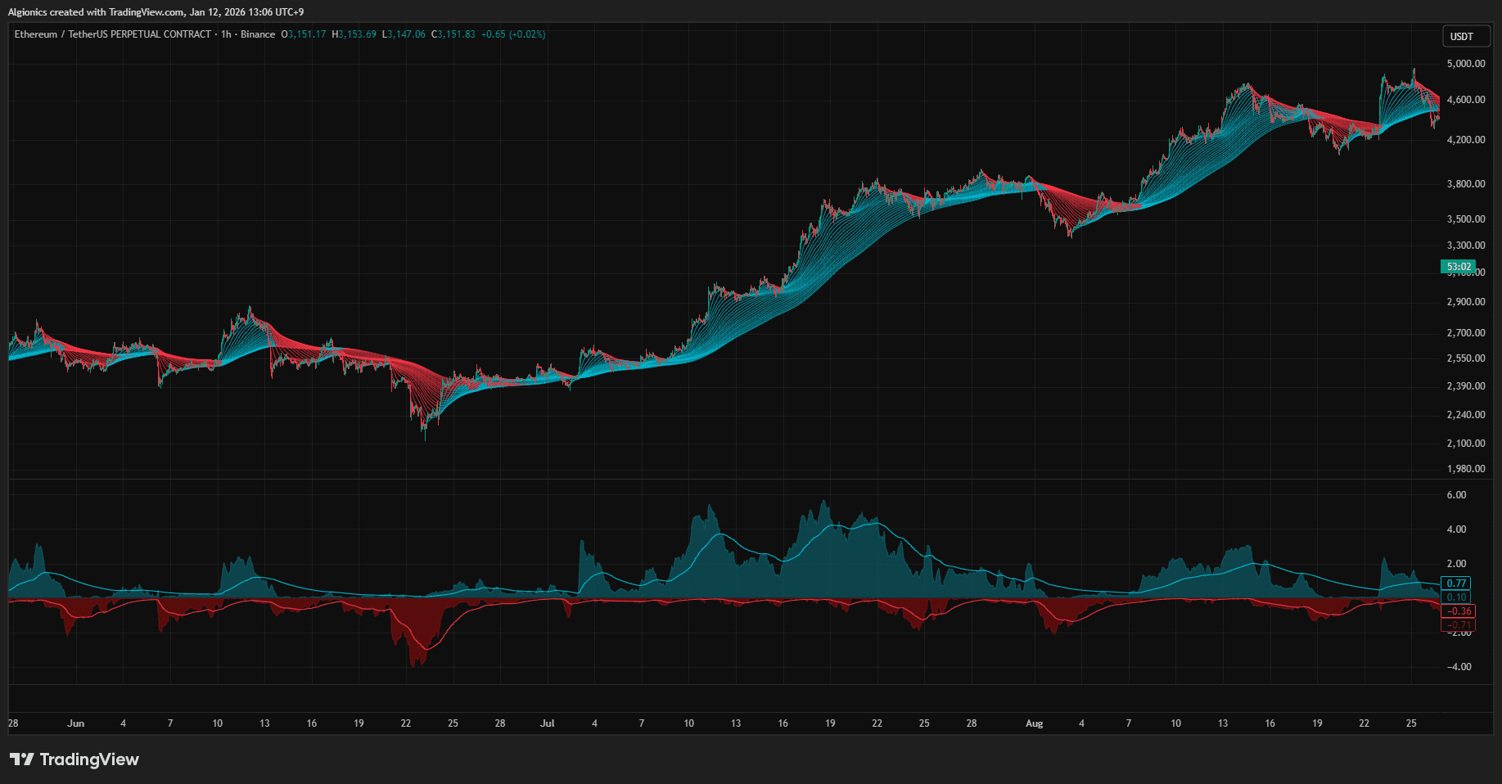Click the Jun label on time axis
This screenshot has height=784, width=1502.
tap(75, 723)
